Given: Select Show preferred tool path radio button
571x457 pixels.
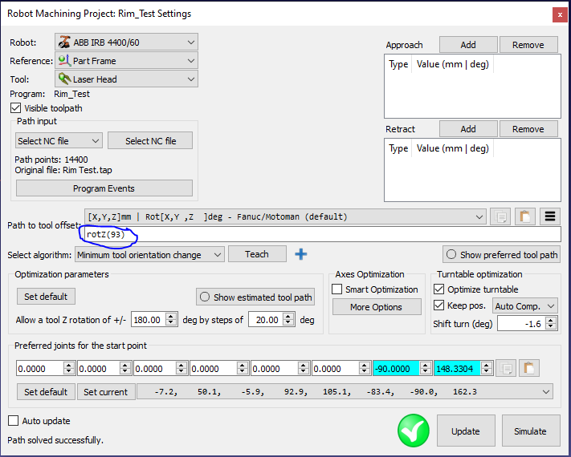Looking at the screenshot, I should pos(451,255).
